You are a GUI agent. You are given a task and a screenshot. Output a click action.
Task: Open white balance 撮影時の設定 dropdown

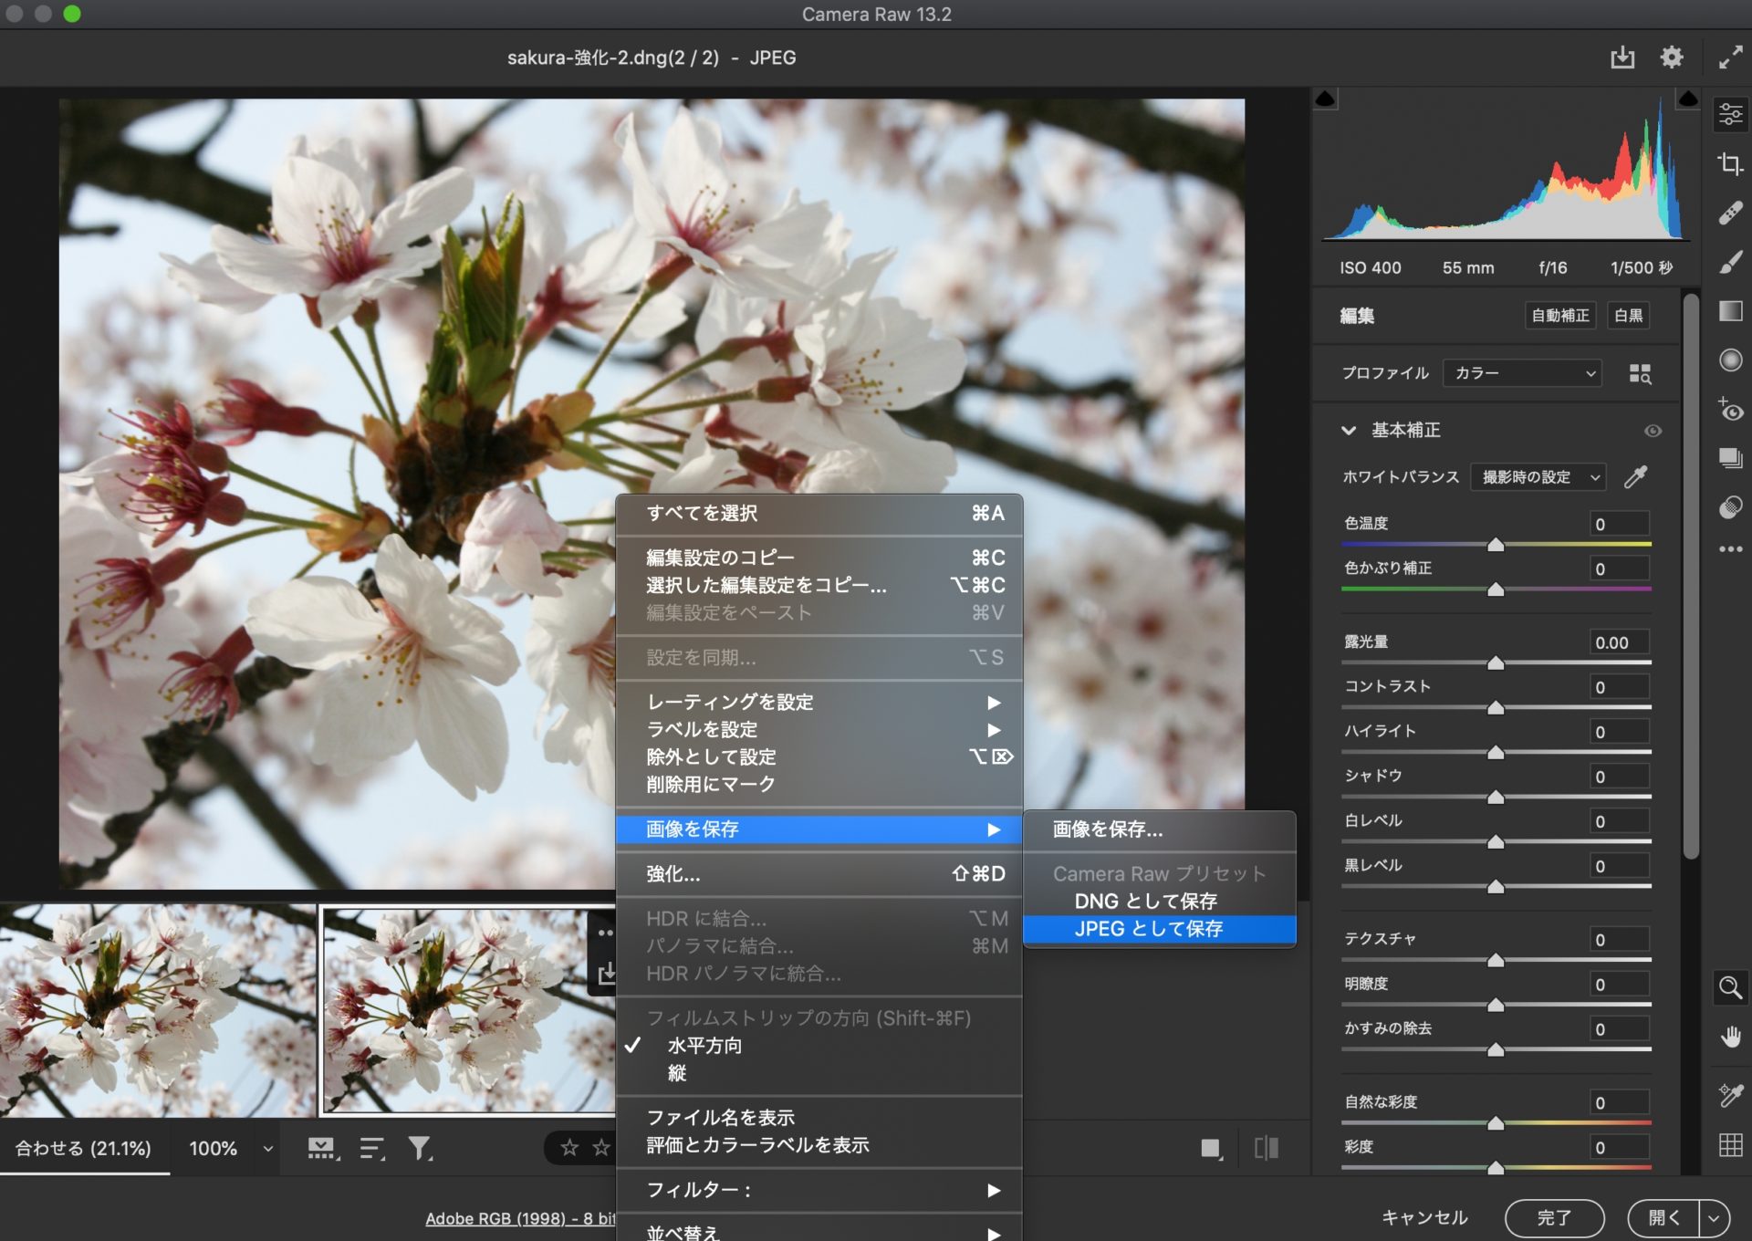click(x=1538, y=477)
